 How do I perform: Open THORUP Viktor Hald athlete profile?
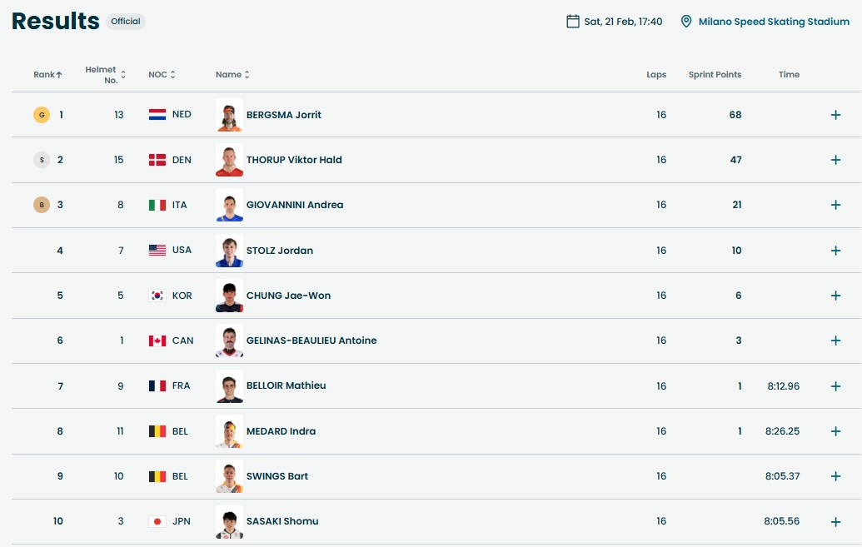point(294,160)
